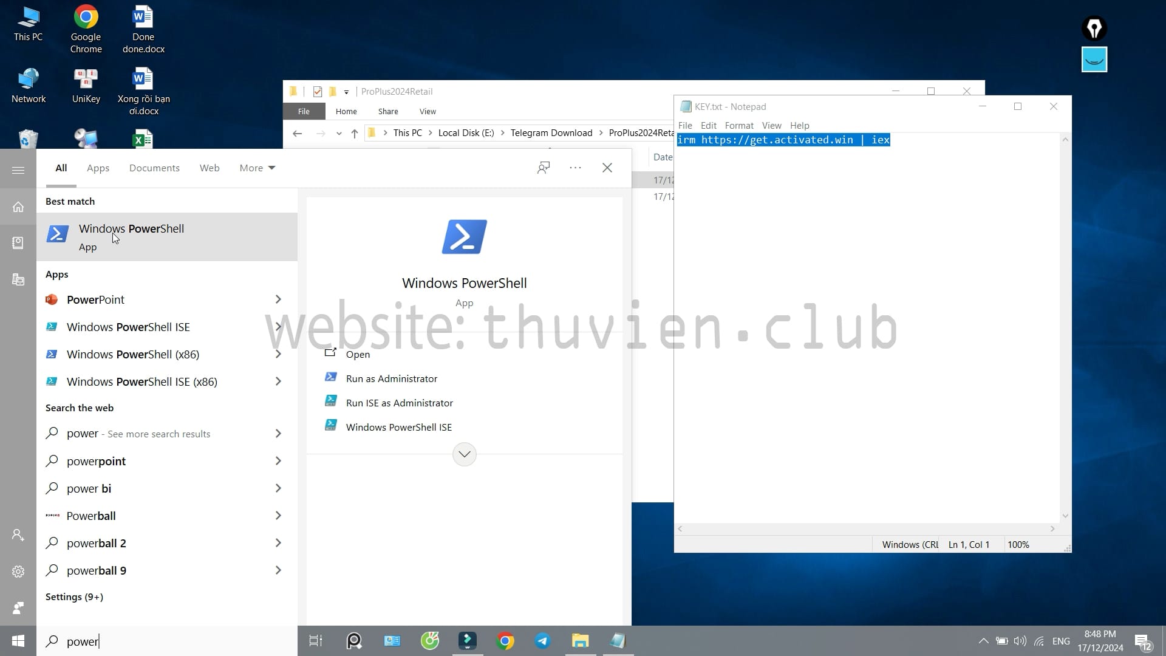
Task: Open Edit menu in Notepad
Action: tap(709, 125)
